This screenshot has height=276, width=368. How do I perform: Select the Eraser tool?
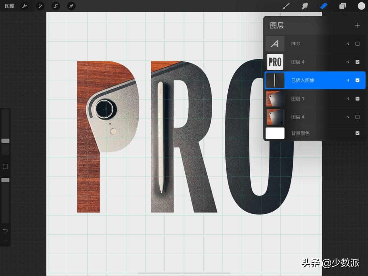point(324,6)
